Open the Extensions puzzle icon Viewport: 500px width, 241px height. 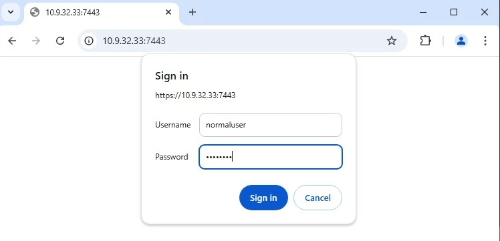(425, 41)
